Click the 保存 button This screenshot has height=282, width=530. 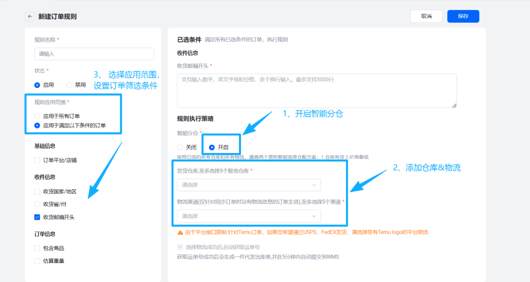(463, 16)
